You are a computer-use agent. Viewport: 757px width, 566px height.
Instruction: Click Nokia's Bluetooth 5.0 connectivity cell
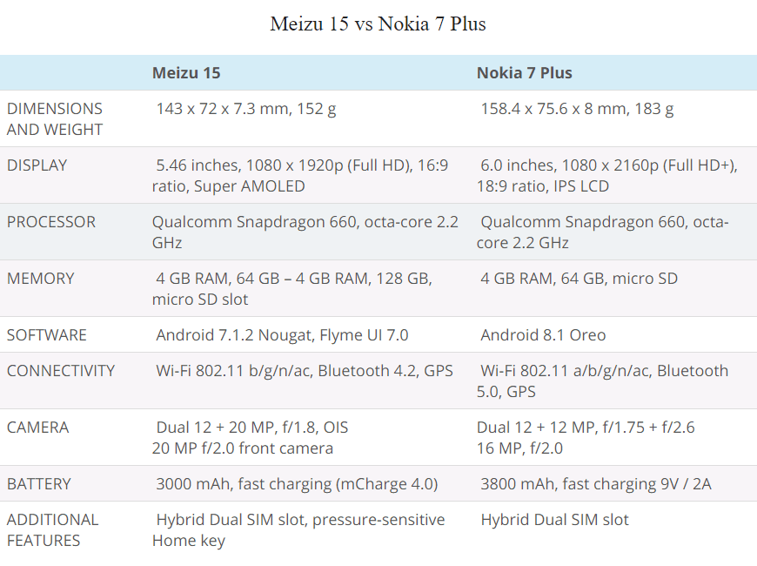[604, 381]
